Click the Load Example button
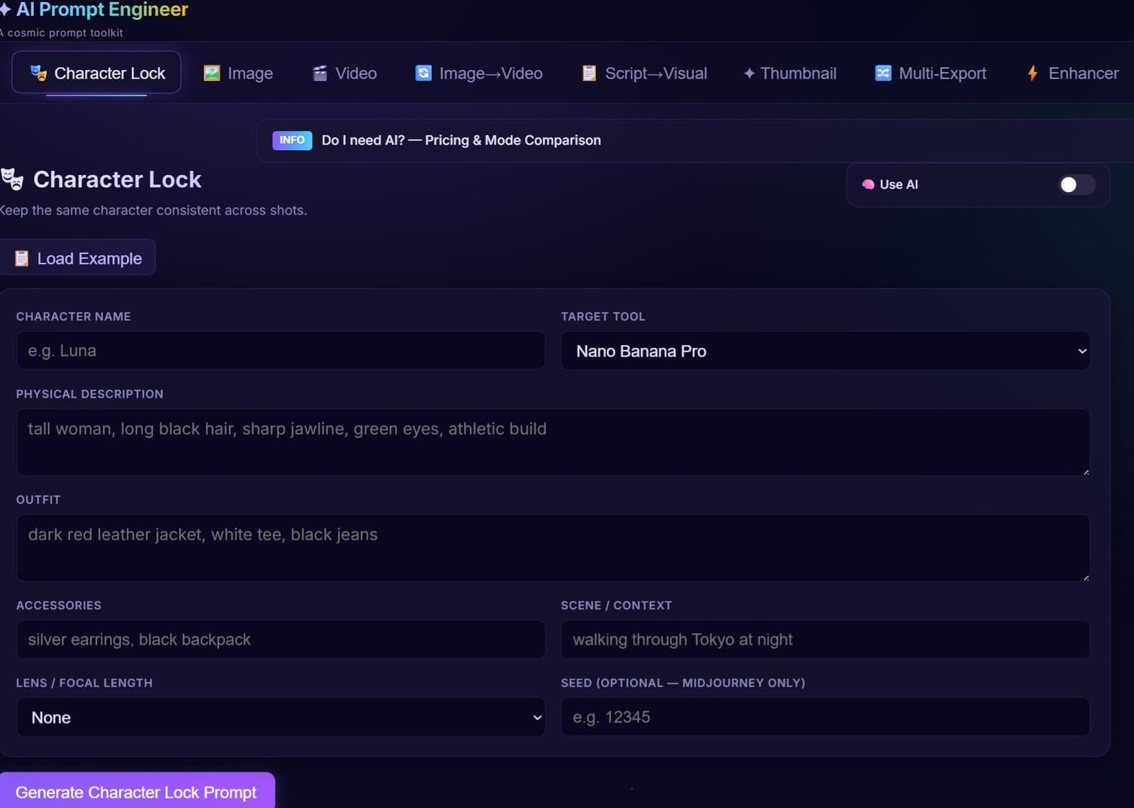Image resolution: width=1134 pixels, height=808 pixels. 78,257
